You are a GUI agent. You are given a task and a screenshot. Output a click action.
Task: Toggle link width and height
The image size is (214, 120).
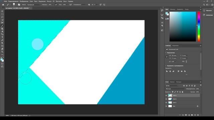pyautogui.click(x=167, y=57)
